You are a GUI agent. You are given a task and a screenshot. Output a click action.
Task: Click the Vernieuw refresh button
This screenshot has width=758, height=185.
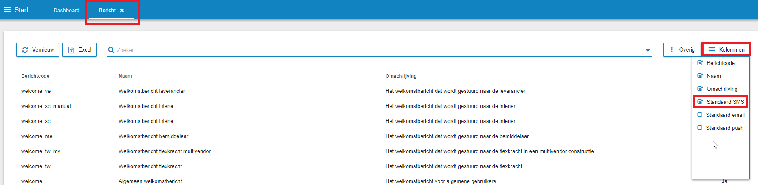point(38,50)
